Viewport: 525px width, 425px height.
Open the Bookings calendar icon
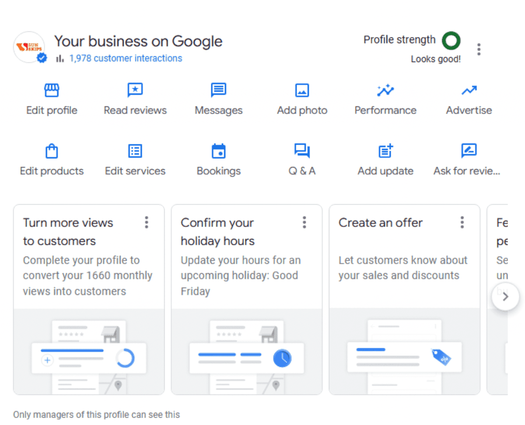[x=218, y=151]
